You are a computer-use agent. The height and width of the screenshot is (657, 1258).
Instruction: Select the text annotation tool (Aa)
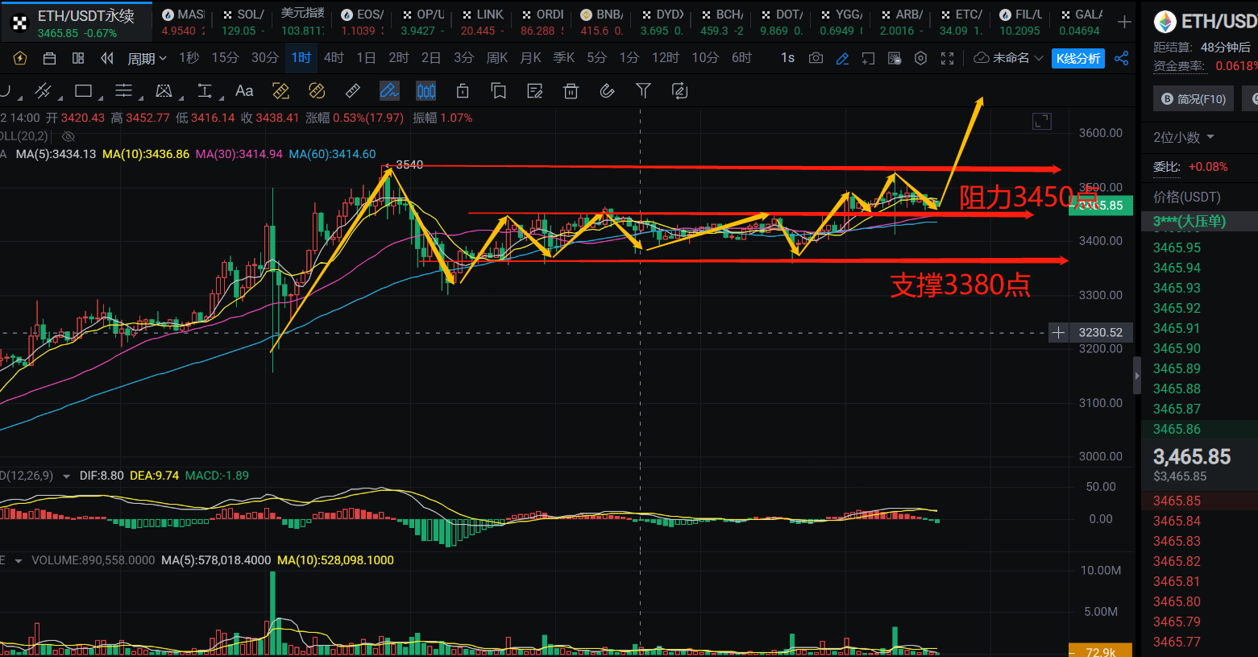pos(244,91)
